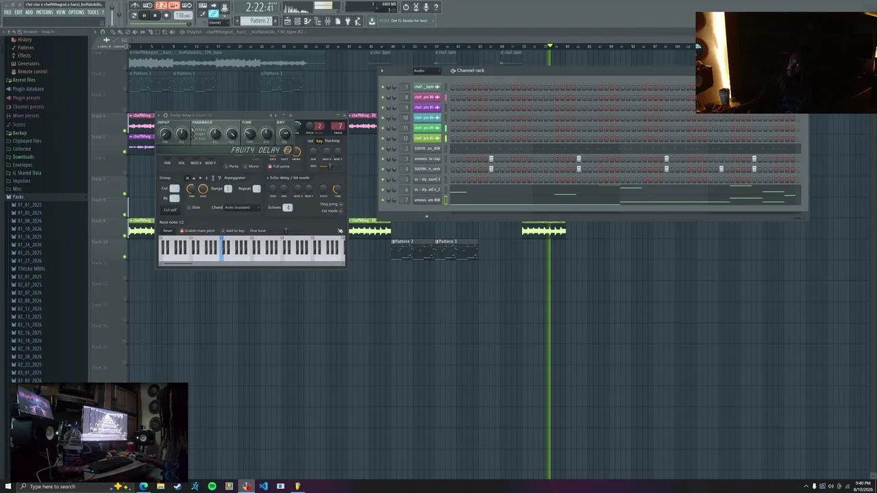This screenshot has height=493, width=877.
Task: Click the 130 tempo field
Action: click(x=184, y=16)
